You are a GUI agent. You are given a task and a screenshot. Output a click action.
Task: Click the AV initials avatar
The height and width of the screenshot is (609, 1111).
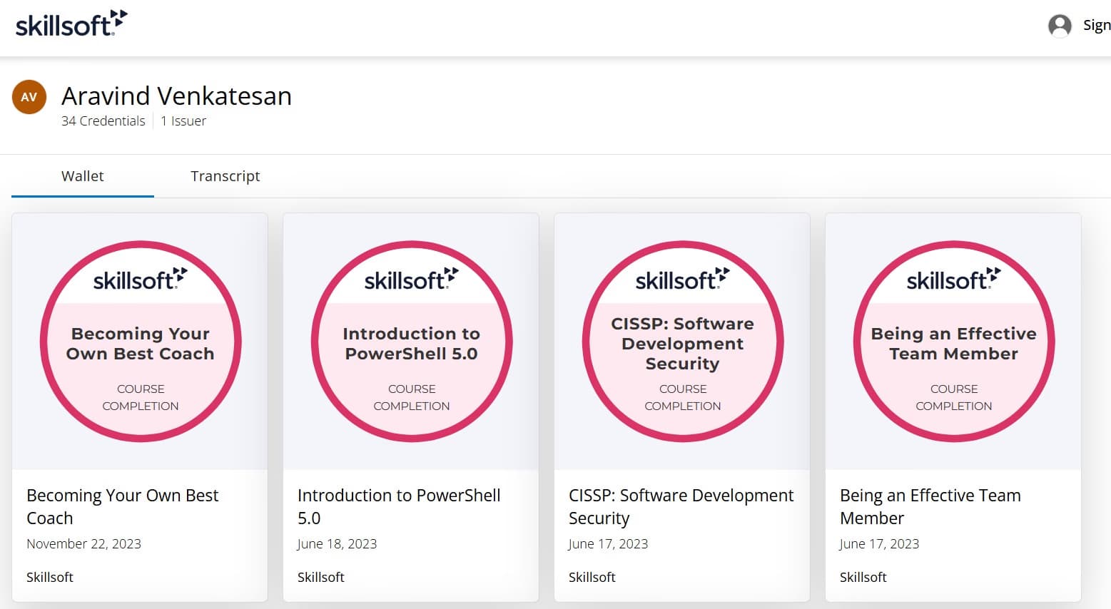[x=29, y=97]
